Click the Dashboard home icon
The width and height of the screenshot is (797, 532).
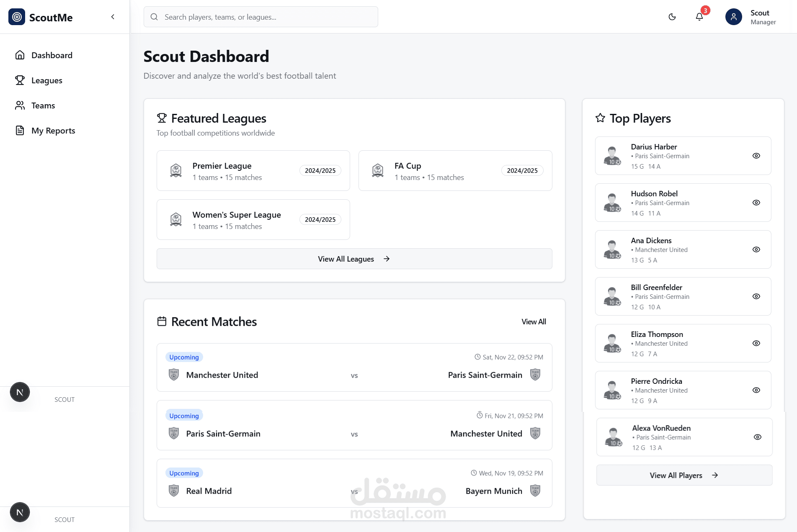click(20, 55)
